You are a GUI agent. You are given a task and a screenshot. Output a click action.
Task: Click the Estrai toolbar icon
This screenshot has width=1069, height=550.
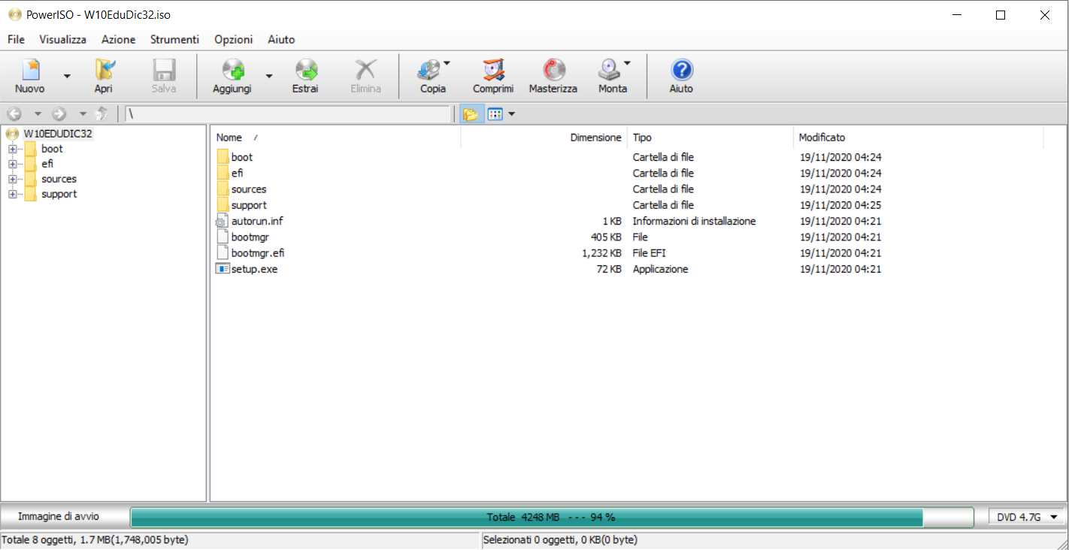coord(305,70)
